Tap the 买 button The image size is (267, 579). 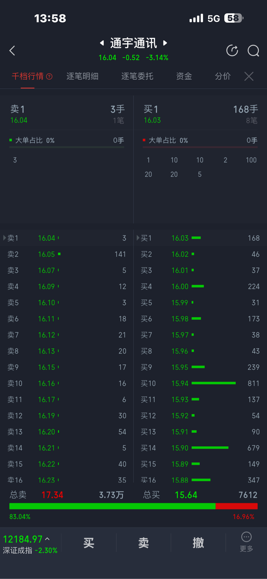tap(89, 543)
